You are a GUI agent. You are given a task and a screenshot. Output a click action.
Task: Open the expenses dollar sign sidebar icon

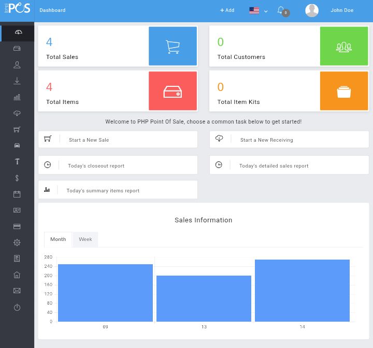pyautogui.click(x=17, y=178)
